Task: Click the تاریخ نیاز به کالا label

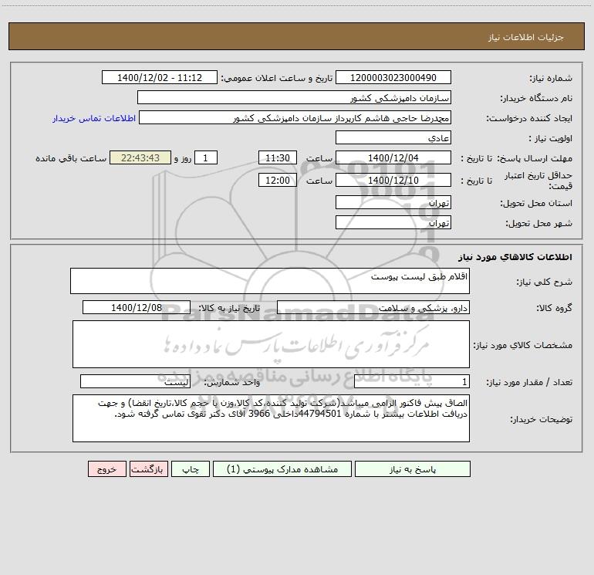Action: (230, 308)
